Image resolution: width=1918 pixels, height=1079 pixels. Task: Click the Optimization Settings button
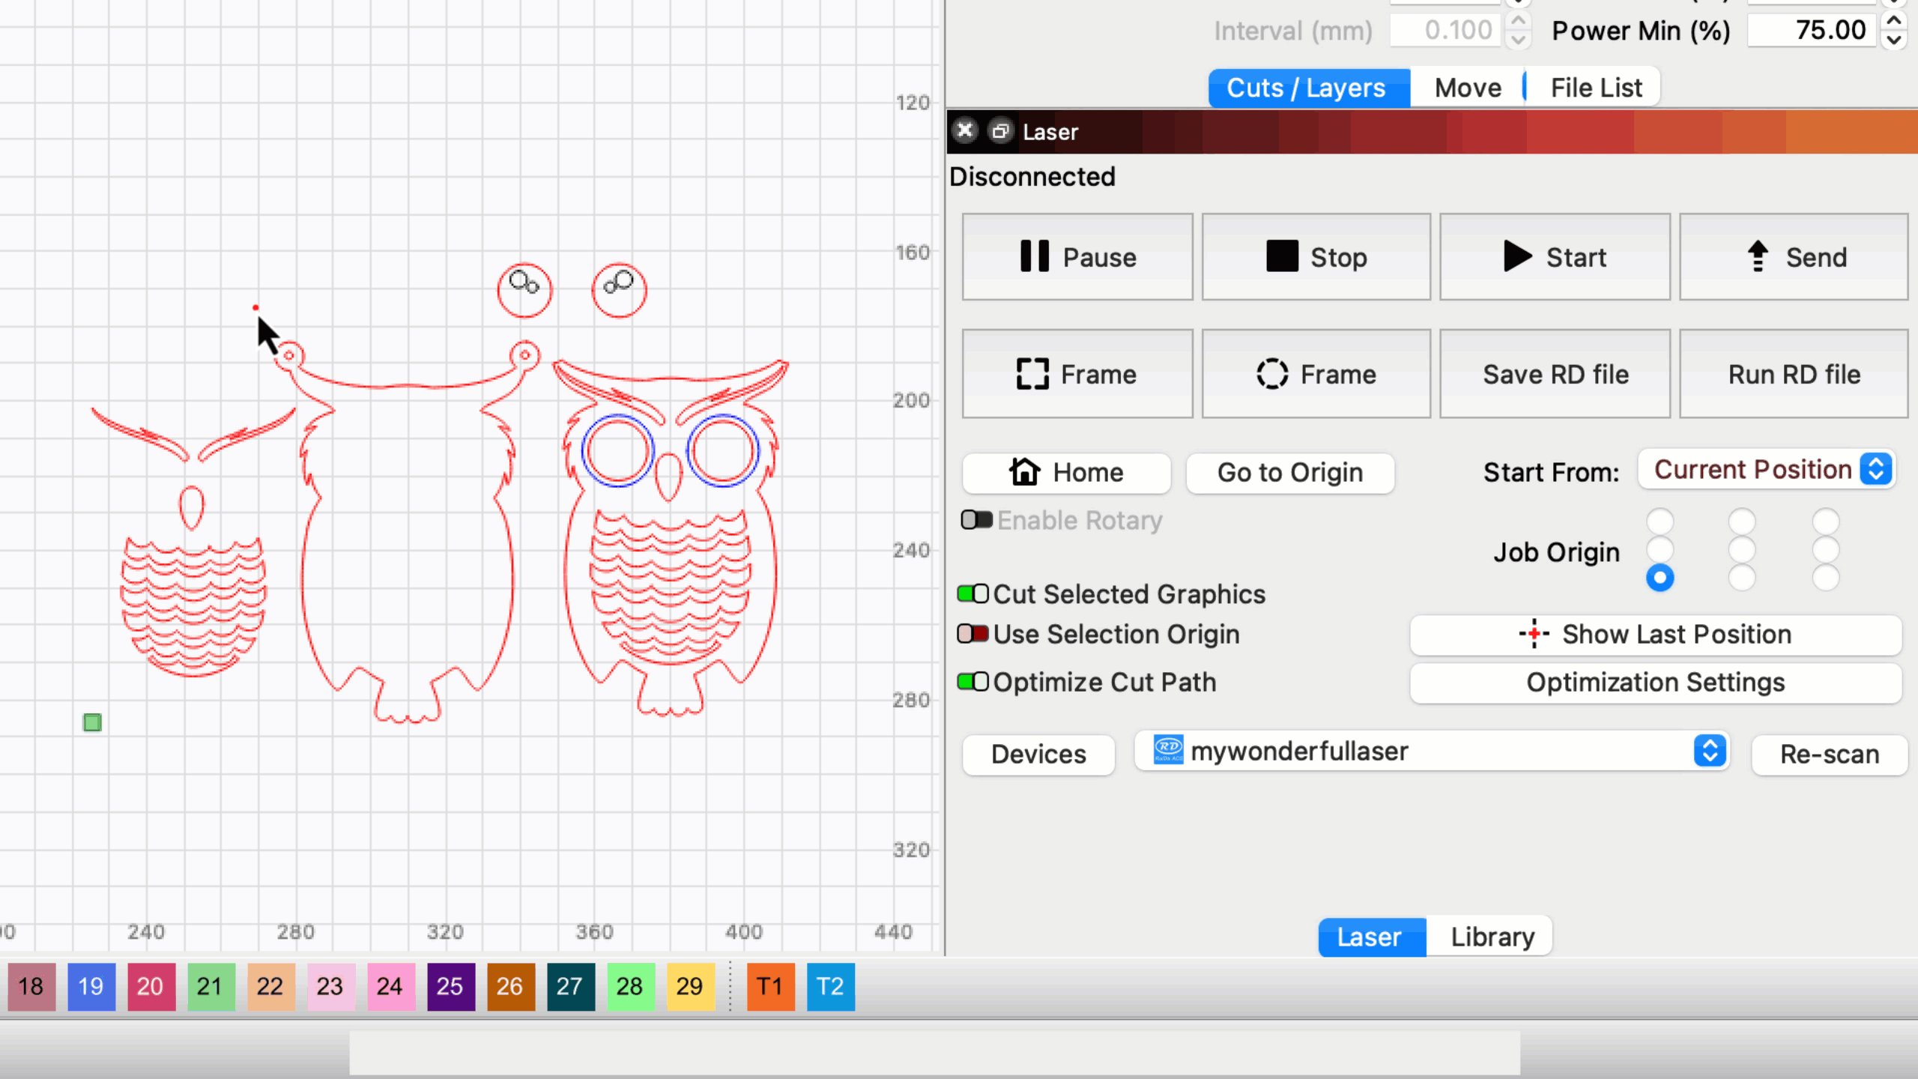point(1655,683)
